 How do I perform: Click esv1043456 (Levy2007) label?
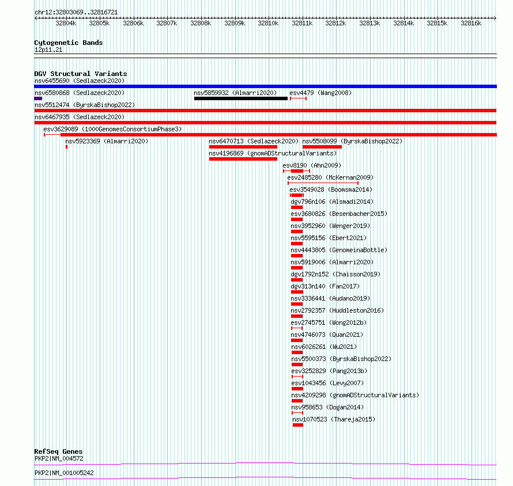(x=327, y=383)
